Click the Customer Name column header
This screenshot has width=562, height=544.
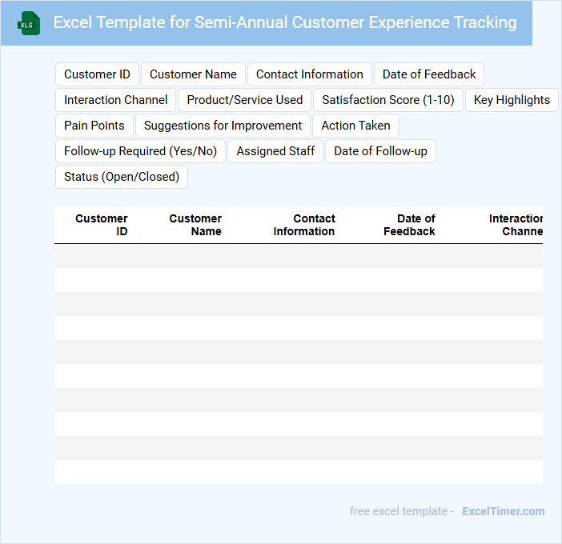pyautogui.click(x=195, y=225)
